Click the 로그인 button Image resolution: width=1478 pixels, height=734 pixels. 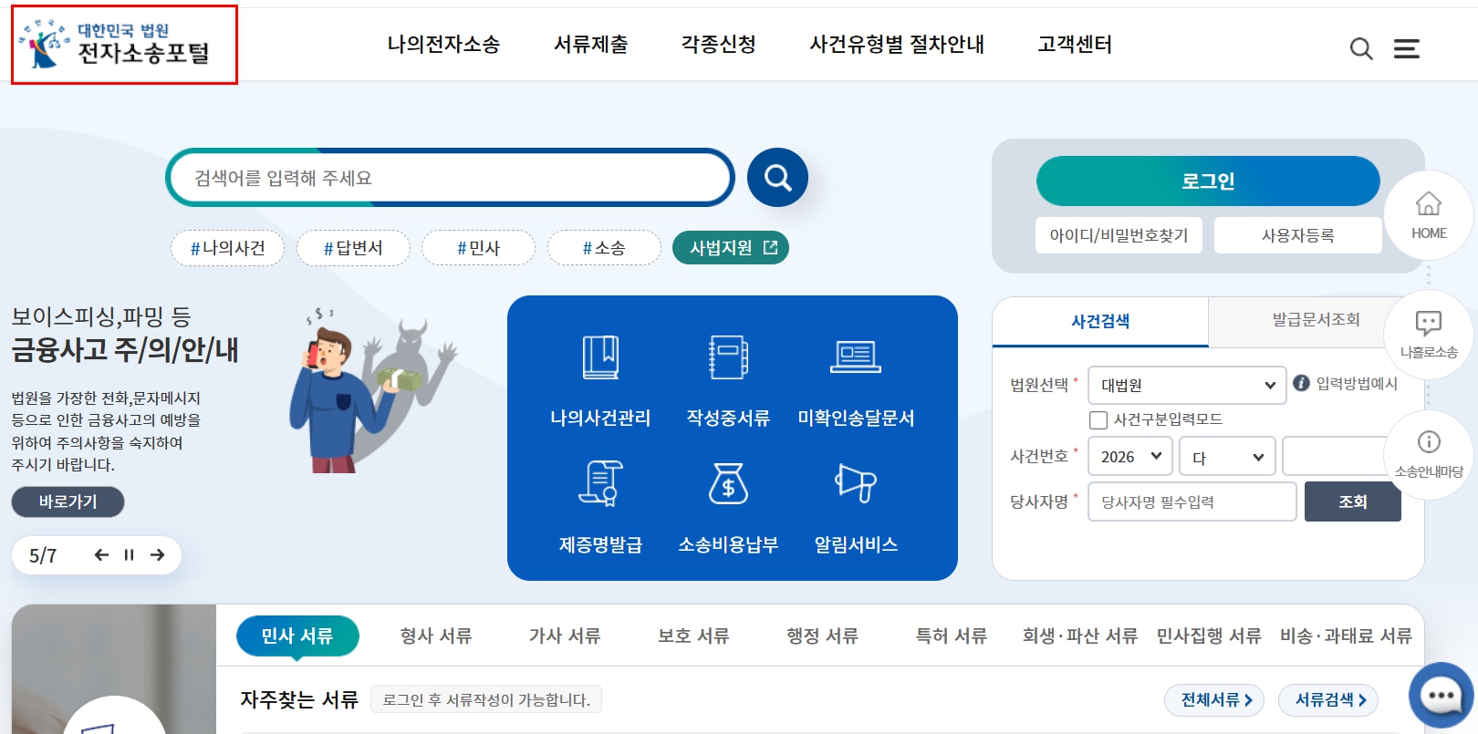click(1208, 181)
